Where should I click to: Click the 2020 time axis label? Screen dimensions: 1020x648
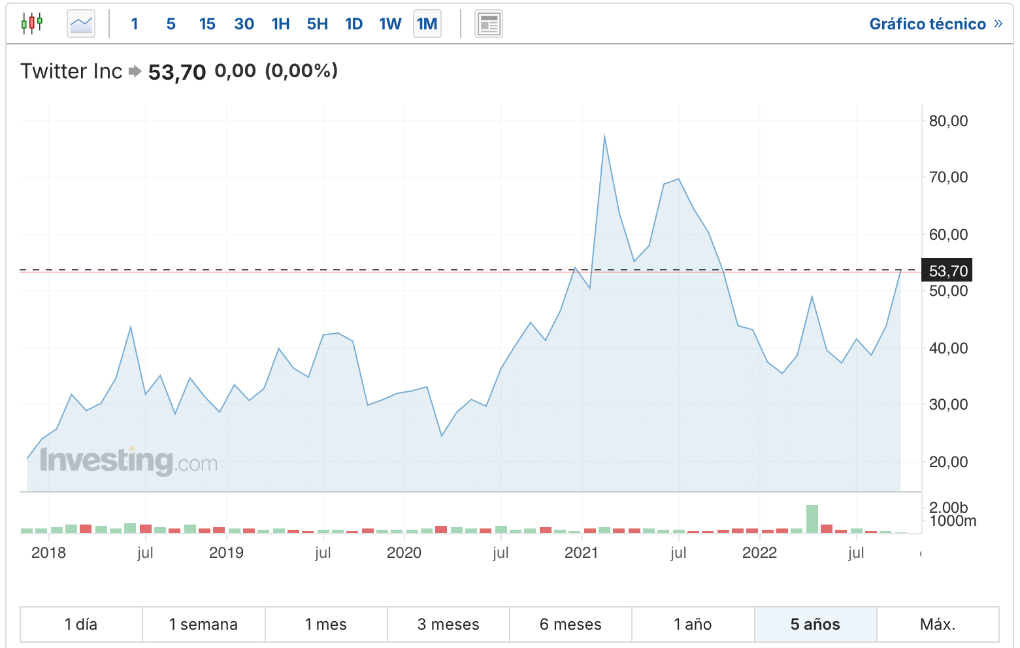pos(404,553)
